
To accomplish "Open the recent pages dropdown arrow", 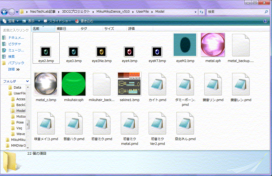I will 17,12.
